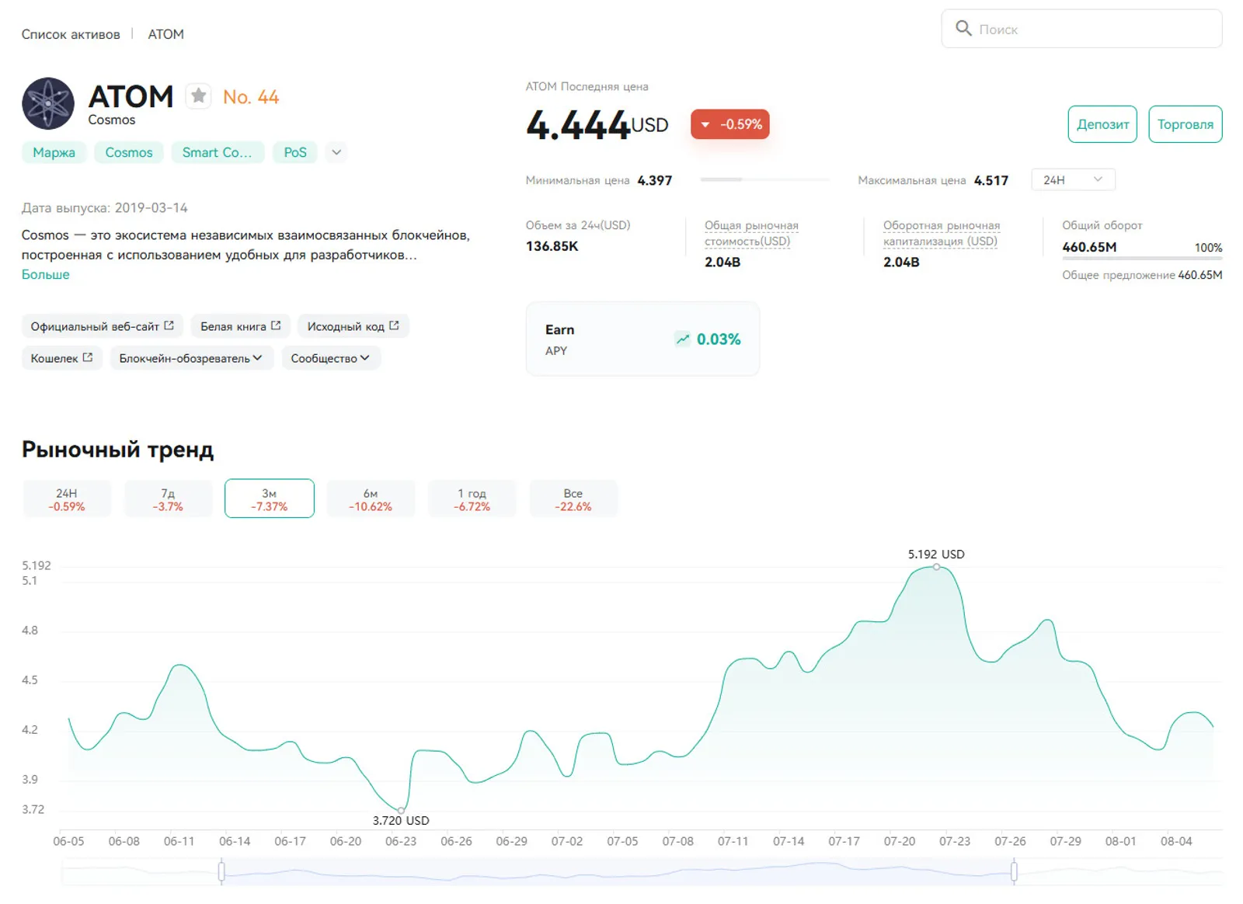The width and height of the screenshot is (1243, 904).
Task: Click the 460.65M circulation value
Action: coord(1089,247)
